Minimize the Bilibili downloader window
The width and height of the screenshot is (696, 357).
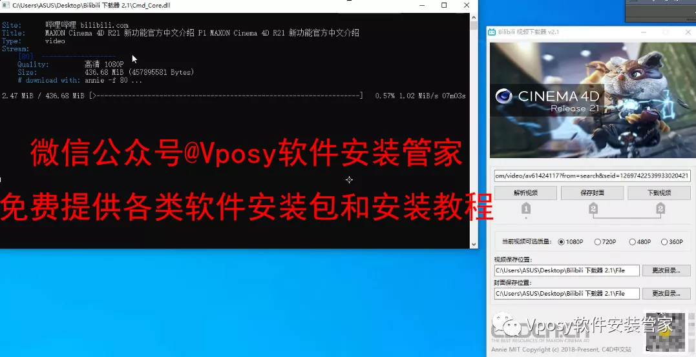[x=643, y=32]
